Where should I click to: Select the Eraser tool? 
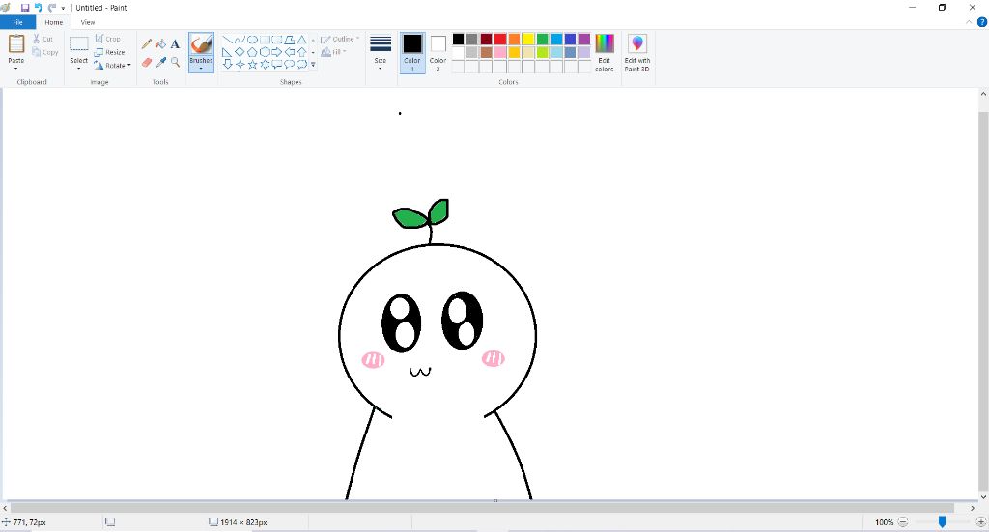[147, 62]
